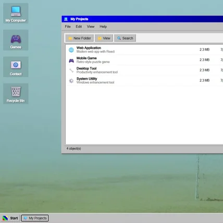Click the 2.3 MB size for Mobile Game

(x=204, y=60)
